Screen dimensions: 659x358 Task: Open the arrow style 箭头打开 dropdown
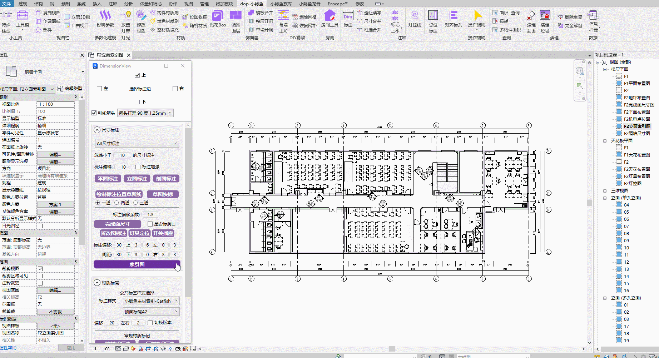(145, 113)
